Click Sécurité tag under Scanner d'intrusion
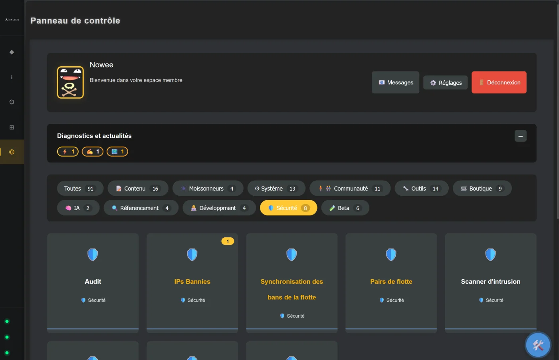Viewport: 559px width, 360px height. click(x=491, y=300)
